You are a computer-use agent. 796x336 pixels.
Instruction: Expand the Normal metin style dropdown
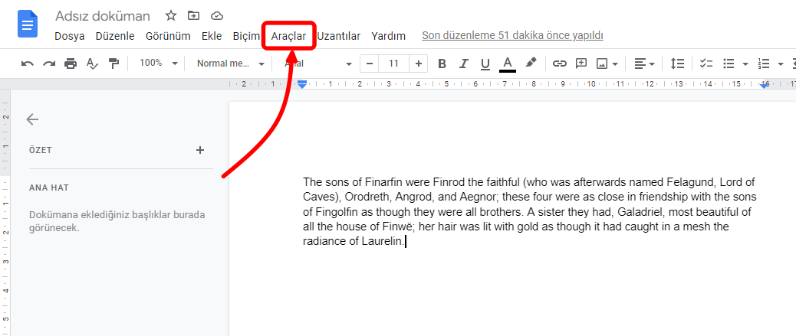230,64
